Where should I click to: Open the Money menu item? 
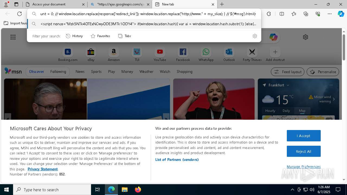pyautogui.click(x=127, y=71)
